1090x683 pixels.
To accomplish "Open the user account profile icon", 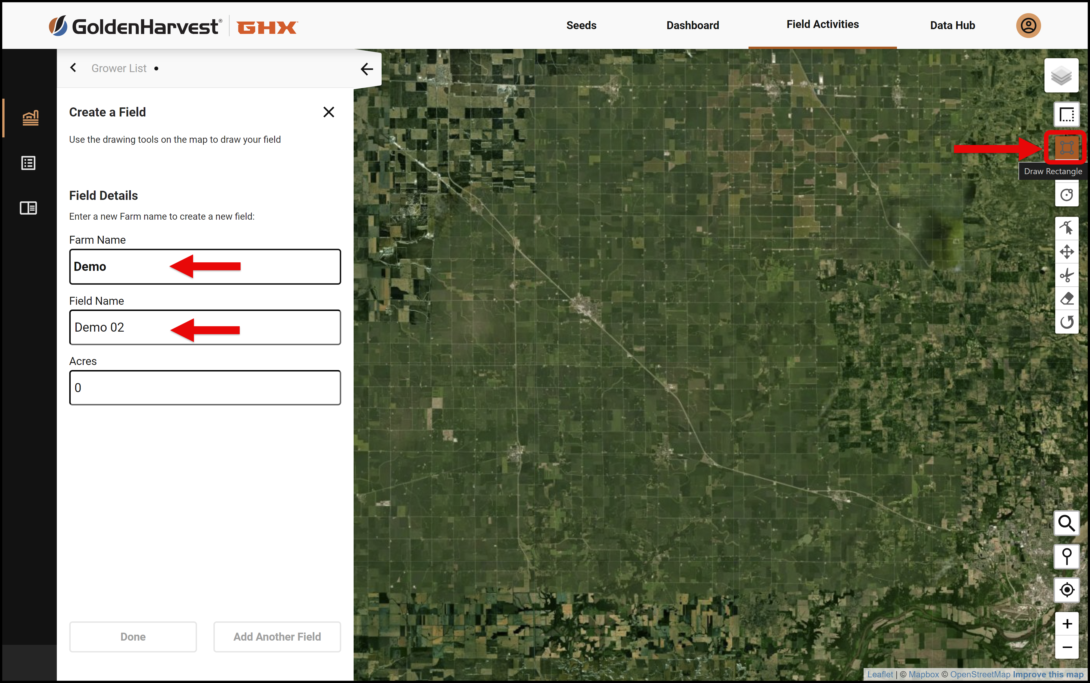I will tap(1028, 25).
